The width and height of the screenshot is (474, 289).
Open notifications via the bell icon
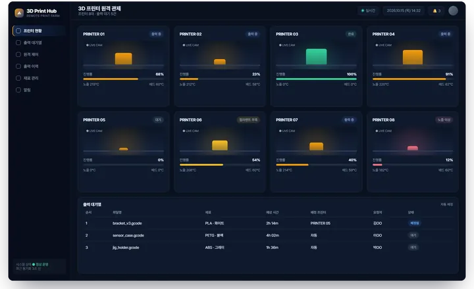[x=434, y=11]
